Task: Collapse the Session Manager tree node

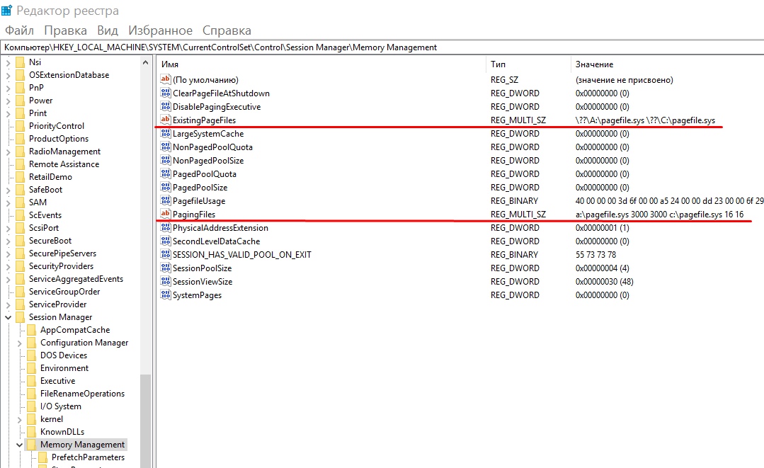Action: pos(8,317)
